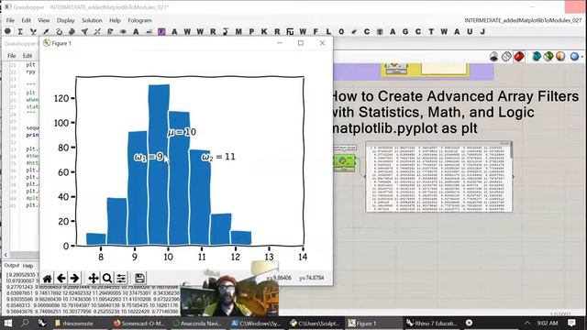Open the Rhino 7 Educational taskbar item

pos(432,324)
